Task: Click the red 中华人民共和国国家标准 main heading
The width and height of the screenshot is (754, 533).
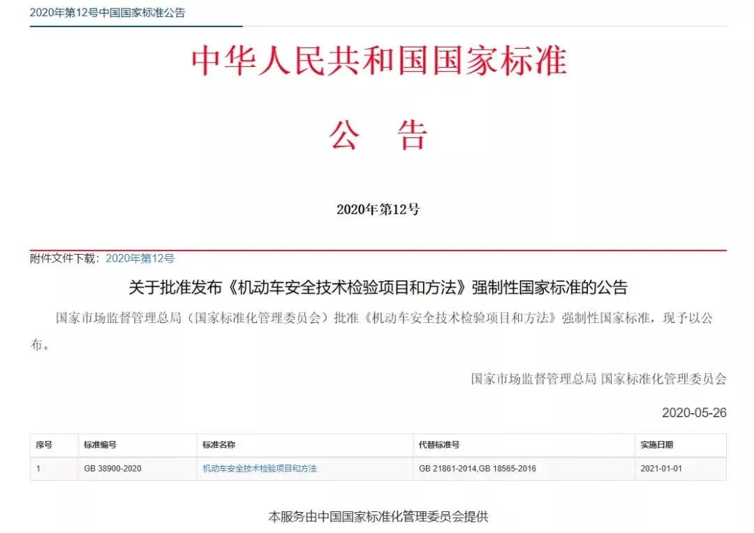Action: click(x=378, y=61)
